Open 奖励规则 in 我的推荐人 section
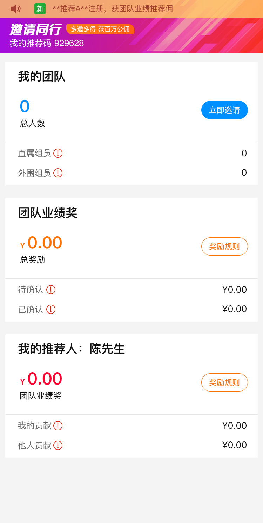 pos(224,382)
